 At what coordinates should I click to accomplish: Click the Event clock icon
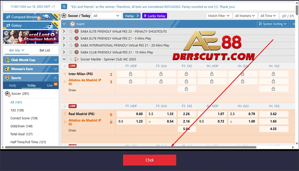[72, 24]
